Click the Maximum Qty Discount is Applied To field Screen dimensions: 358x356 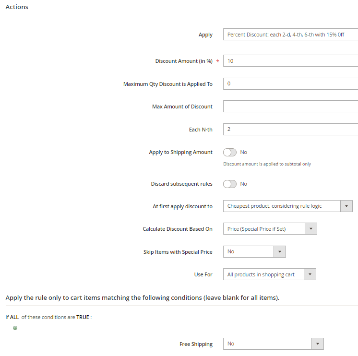click(x=290, y=83)
